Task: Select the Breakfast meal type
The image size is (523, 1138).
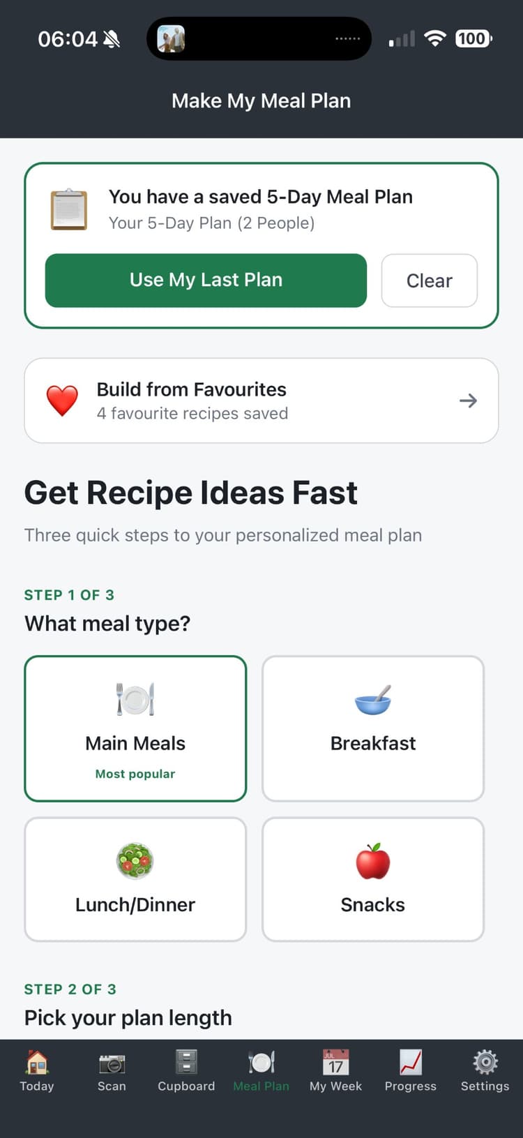Action: point(372,728)
